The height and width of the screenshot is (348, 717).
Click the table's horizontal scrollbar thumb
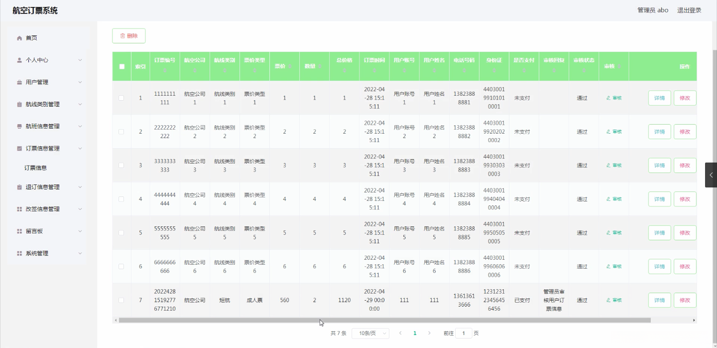(384, 320)
